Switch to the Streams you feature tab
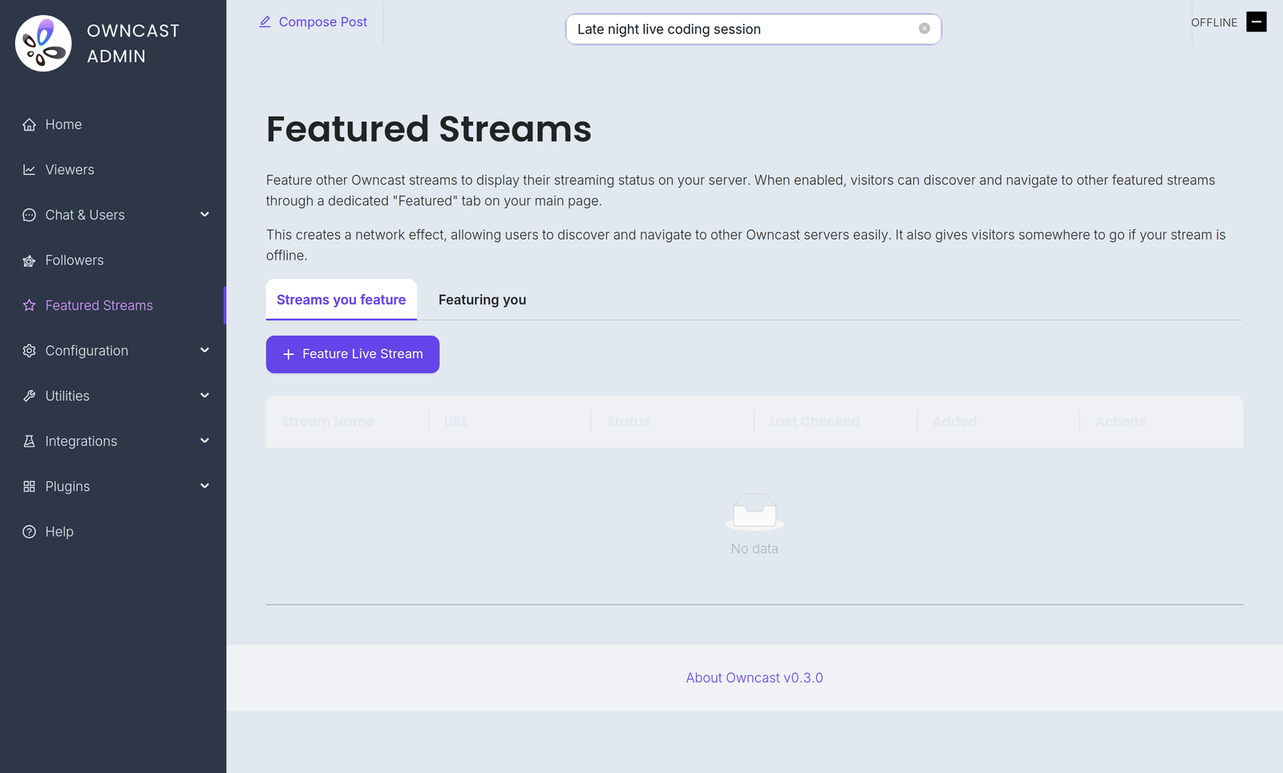Screen dimensions: 1283x773 tap(341, 300)
